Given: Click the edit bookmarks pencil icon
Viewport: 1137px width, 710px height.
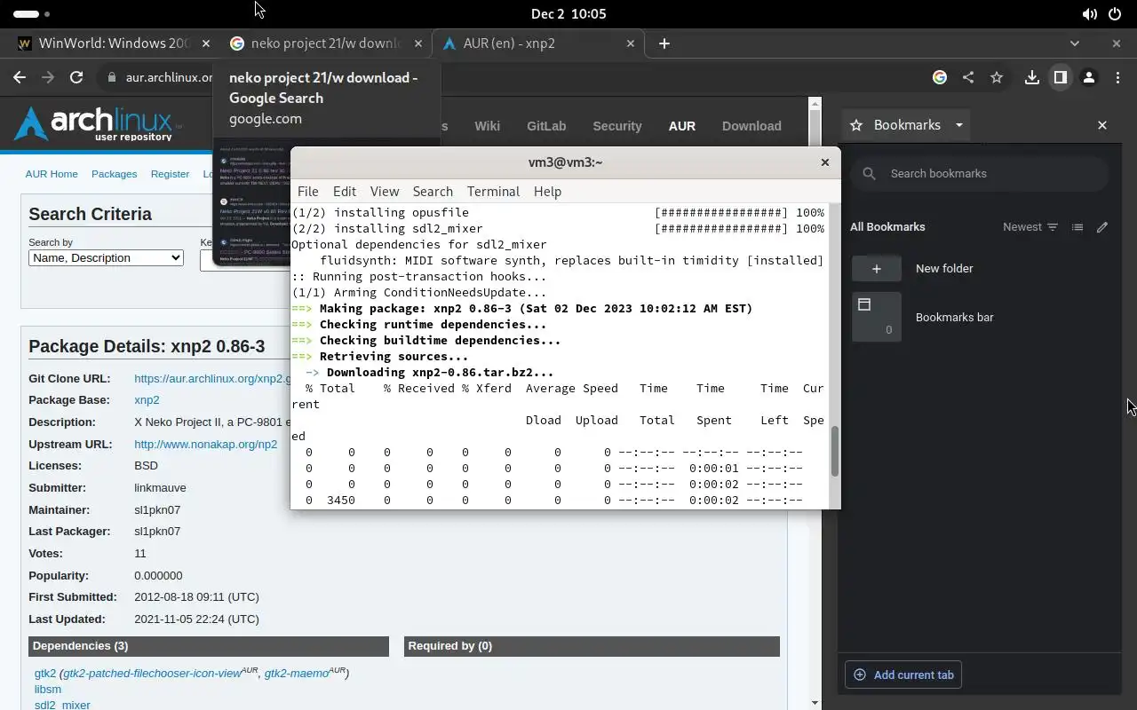Looking at the screenshot, I should pos(1102,226).
